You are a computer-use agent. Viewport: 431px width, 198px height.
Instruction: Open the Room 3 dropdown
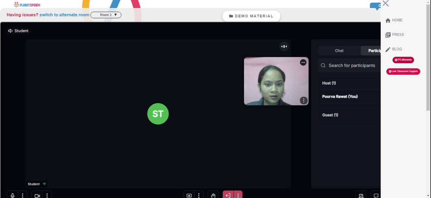106,15
